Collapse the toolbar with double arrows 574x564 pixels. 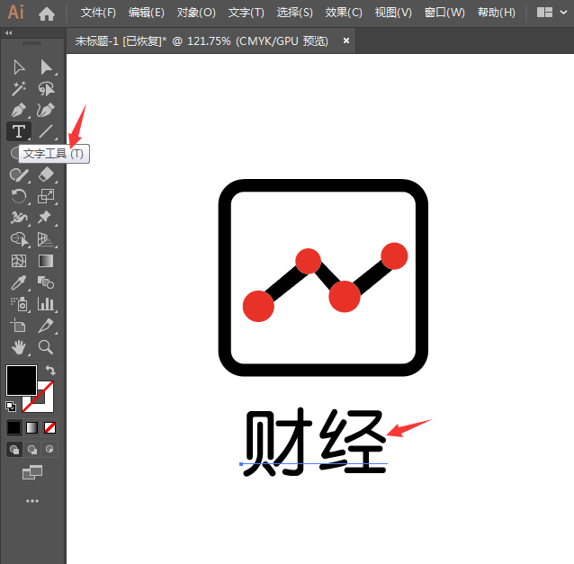[9, 33]
